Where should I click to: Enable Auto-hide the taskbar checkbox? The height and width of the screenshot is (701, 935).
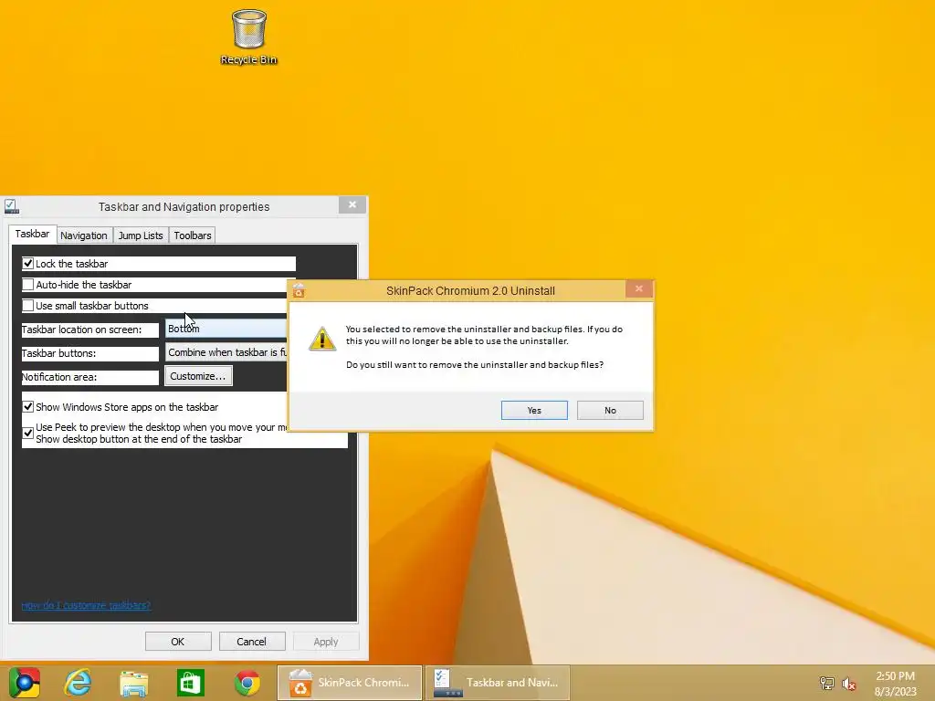coord(28,285)
